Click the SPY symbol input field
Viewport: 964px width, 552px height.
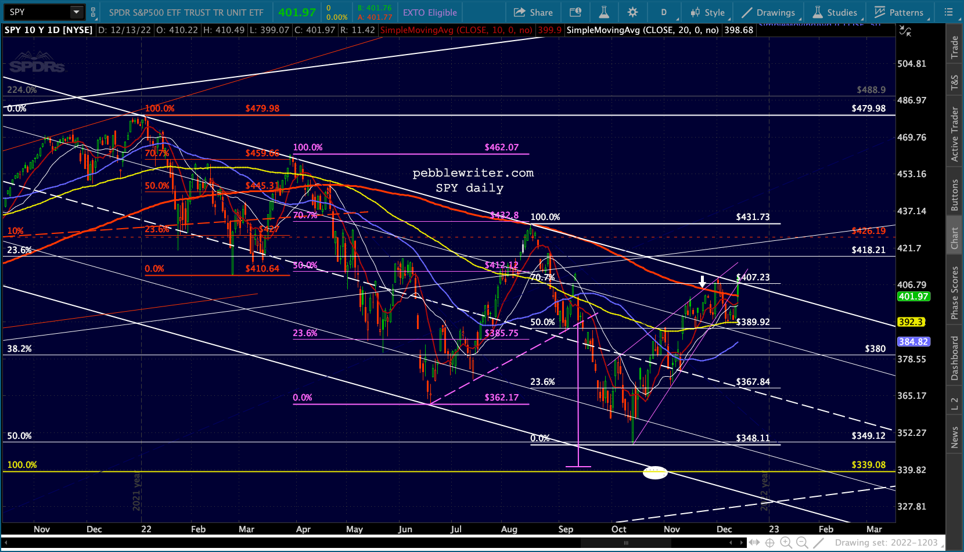[x=38, y=12]
